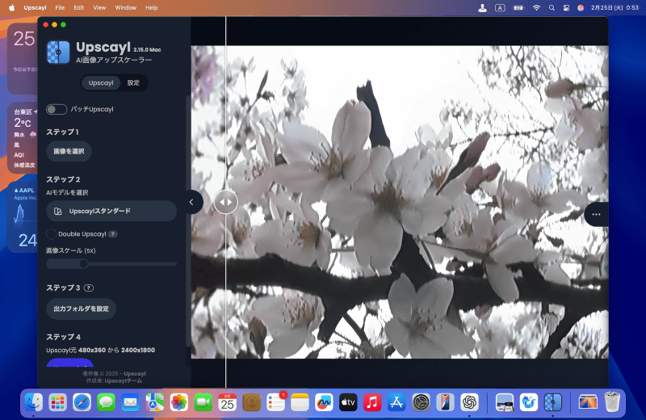Open the Trash in the Dock

[612, 402]
